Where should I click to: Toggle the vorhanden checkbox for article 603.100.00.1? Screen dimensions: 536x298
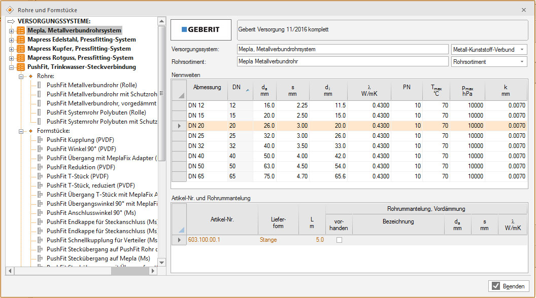click(339, 240)
